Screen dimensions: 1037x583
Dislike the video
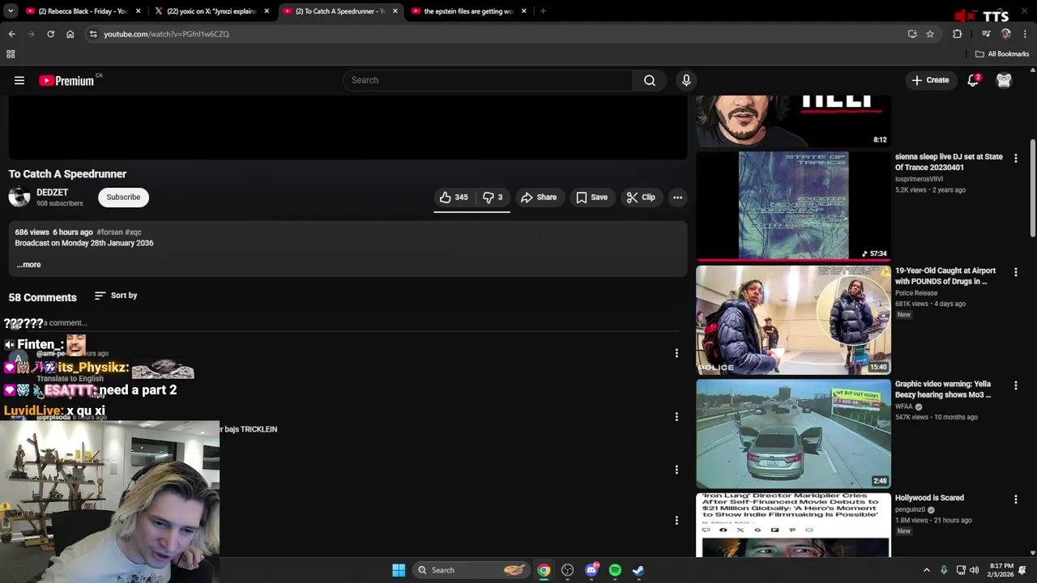tap(493, 198)
